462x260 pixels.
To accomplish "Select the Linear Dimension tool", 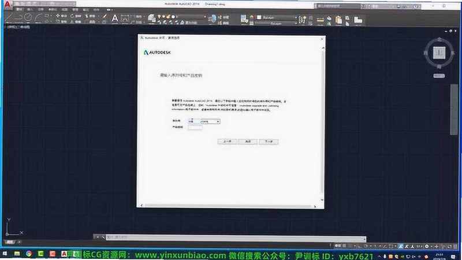I will click(x=125, y=18).
